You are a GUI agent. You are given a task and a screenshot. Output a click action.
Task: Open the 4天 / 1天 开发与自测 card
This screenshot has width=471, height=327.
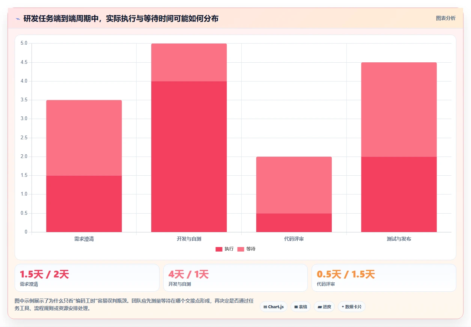235,278
